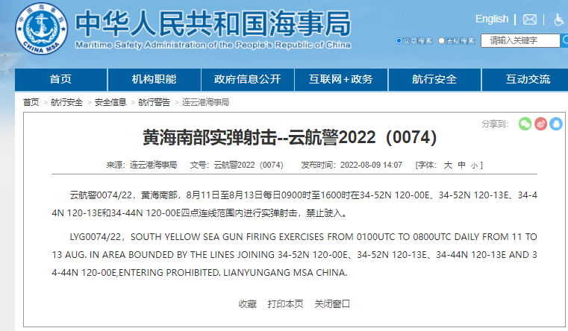
Task: Set font size to 大 (large)
Action: [448, 165]
